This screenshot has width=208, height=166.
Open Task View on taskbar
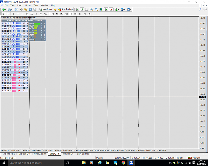tap(68, 163)
